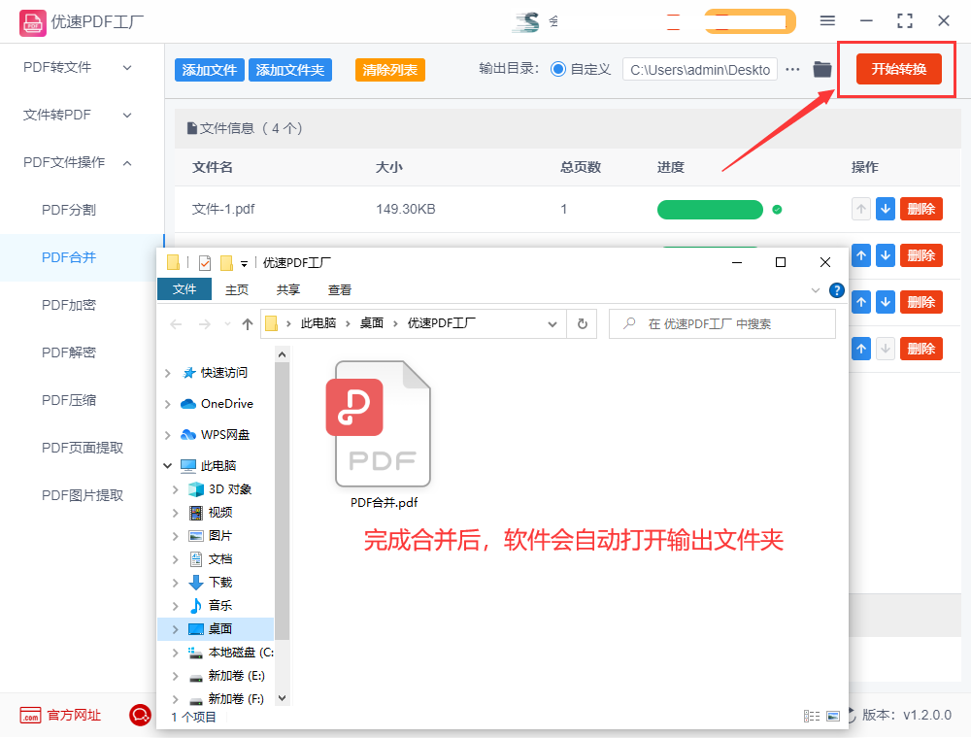971x738 pixels.
Task: Click the app hamburger menu icon
Action: point(827,20)
